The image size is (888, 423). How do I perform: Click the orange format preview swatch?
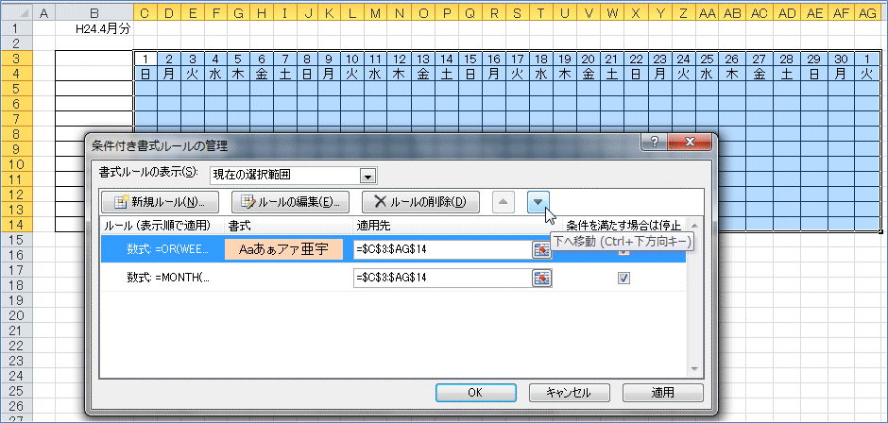point(283,249)
